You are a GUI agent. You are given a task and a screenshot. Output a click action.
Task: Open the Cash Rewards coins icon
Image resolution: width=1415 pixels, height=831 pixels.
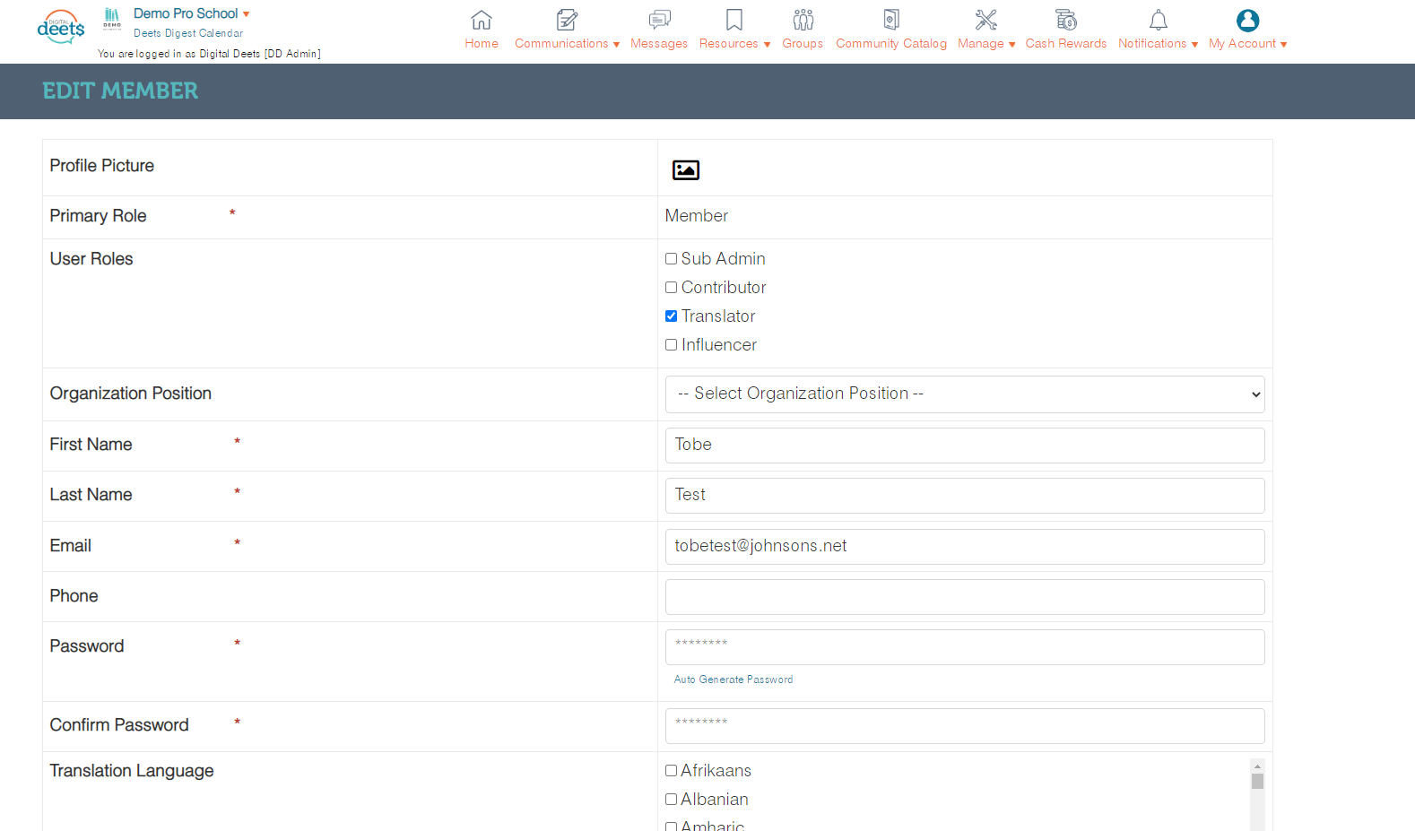pos(1066,20)
